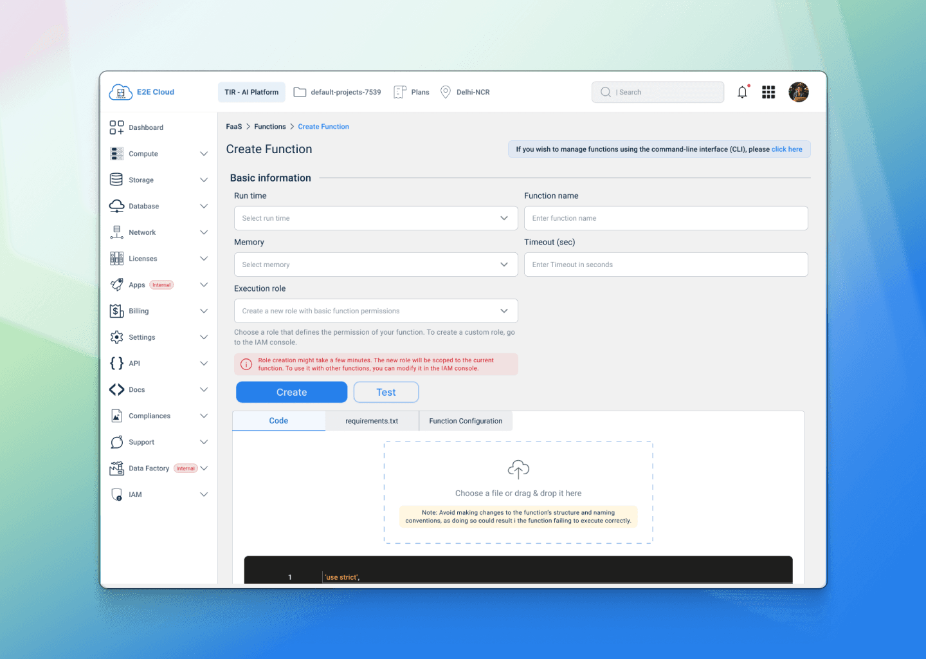Click the Apps rocket icon
The width and height of the screenshot is (926, 659).
point(116,284)
